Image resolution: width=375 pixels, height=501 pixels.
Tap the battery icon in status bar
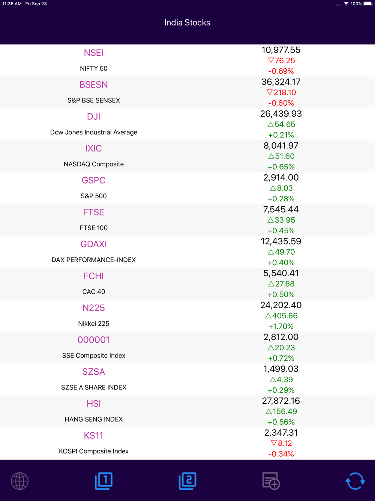(368, 4)
